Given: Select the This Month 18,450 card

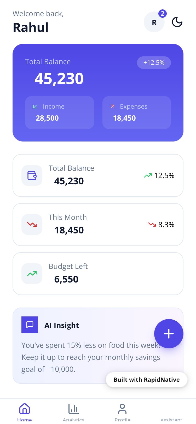Looking at the screenshot, I should 98,225.
